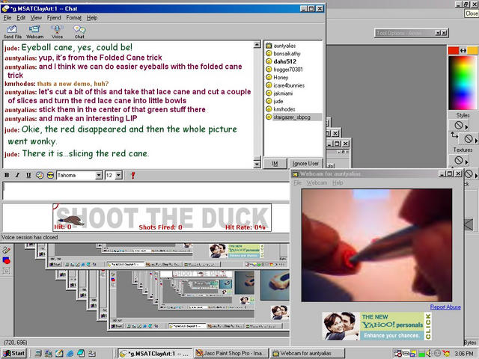The image size is (479, 359).
Task: Click the paperclip tool in Paint Shop Pro
Action: coord(7,251)
